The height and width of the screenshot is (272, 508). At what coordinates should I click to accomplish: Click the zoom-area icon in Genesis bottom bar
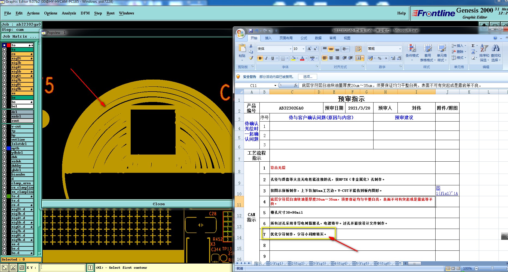[5, 268]
